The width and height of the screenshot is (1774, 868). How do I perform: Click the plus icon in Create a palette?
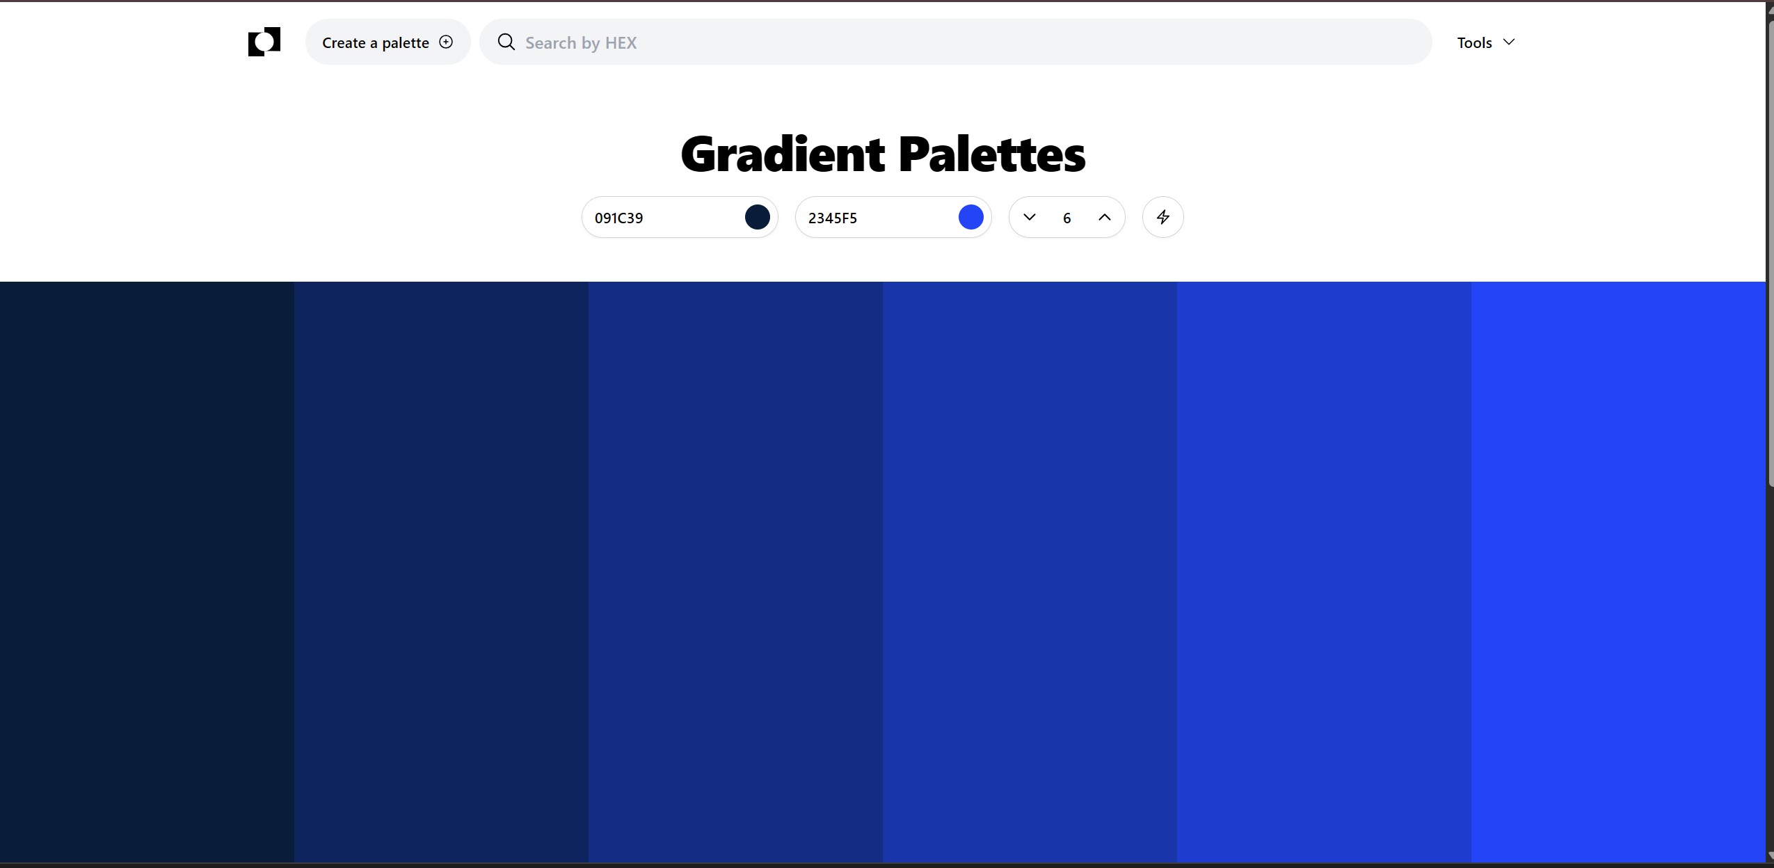click(x=446, y=42)
